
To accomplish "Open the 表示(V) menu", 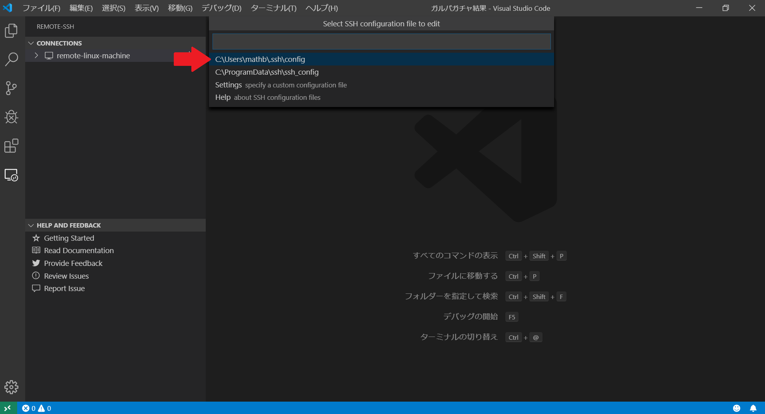I will [x=147, y=8].
